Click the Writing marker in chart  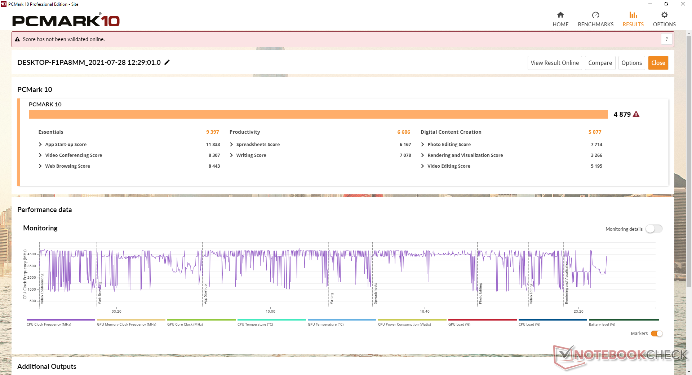tap(332, 298)
